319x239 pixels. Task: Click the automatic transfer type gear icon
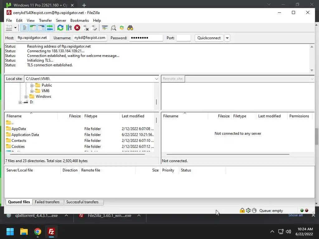[248, 211]
